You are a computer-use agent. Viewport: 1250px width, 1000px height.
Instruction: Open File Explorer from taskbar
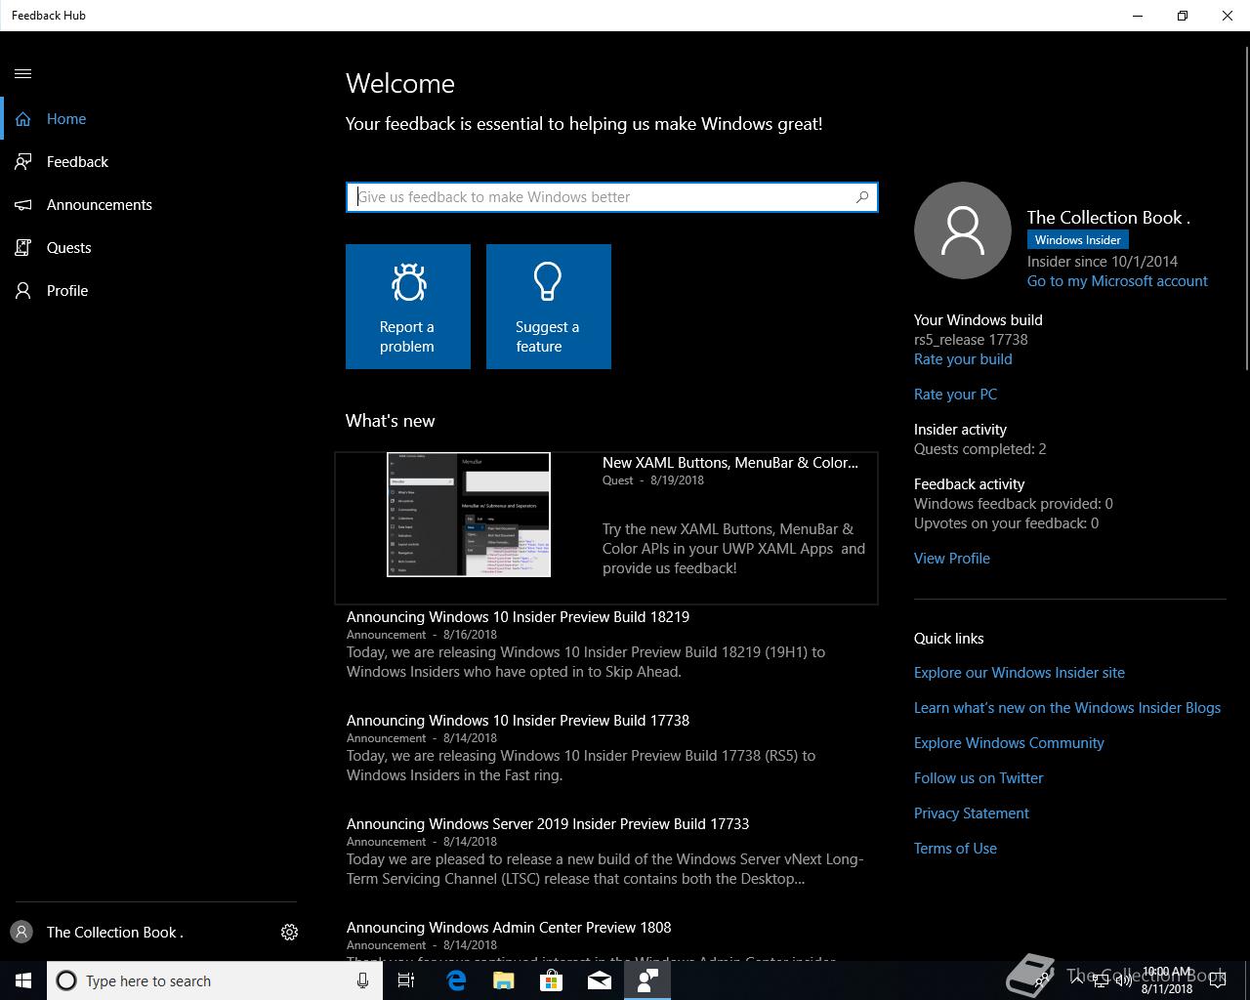[504, 980]
